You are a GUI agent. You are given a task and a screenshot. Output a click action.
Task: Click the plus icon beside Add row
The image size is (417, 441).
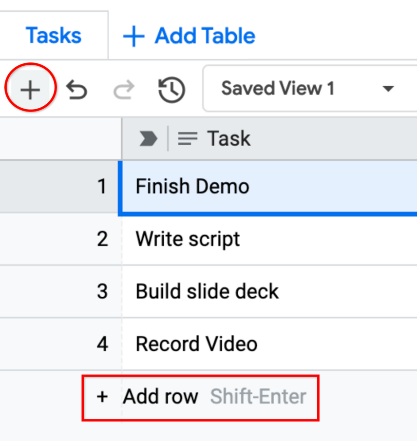pos(102,397)
